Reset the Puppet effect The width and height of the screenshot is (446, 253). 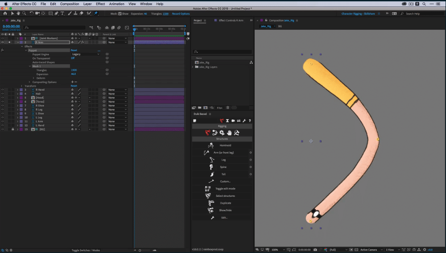(x=74, y=50)
